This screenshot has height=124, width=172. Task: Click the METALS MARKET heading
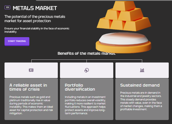(x=35, y=8)
